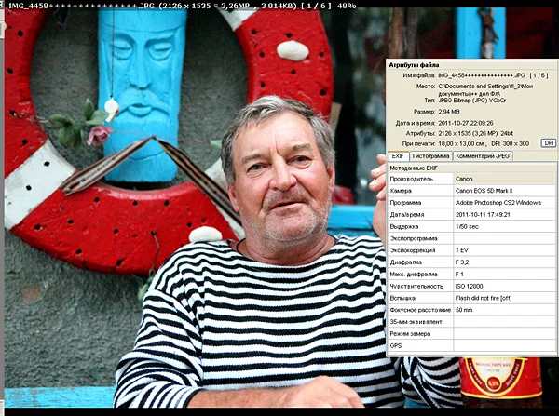Click the Режим замера label
Screen dimensions: 559x416
click(410, 334)
